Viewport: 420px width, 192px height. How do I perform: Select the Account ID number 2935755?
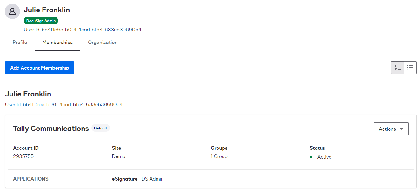(x=23, y=156)
